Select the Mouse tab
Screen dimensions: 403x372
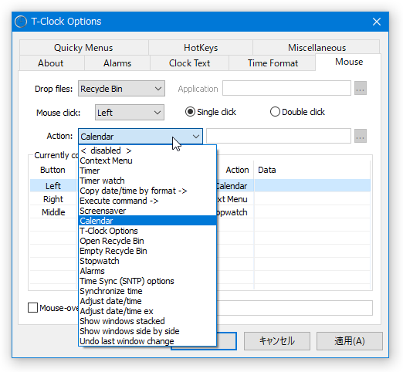(349, 62)
